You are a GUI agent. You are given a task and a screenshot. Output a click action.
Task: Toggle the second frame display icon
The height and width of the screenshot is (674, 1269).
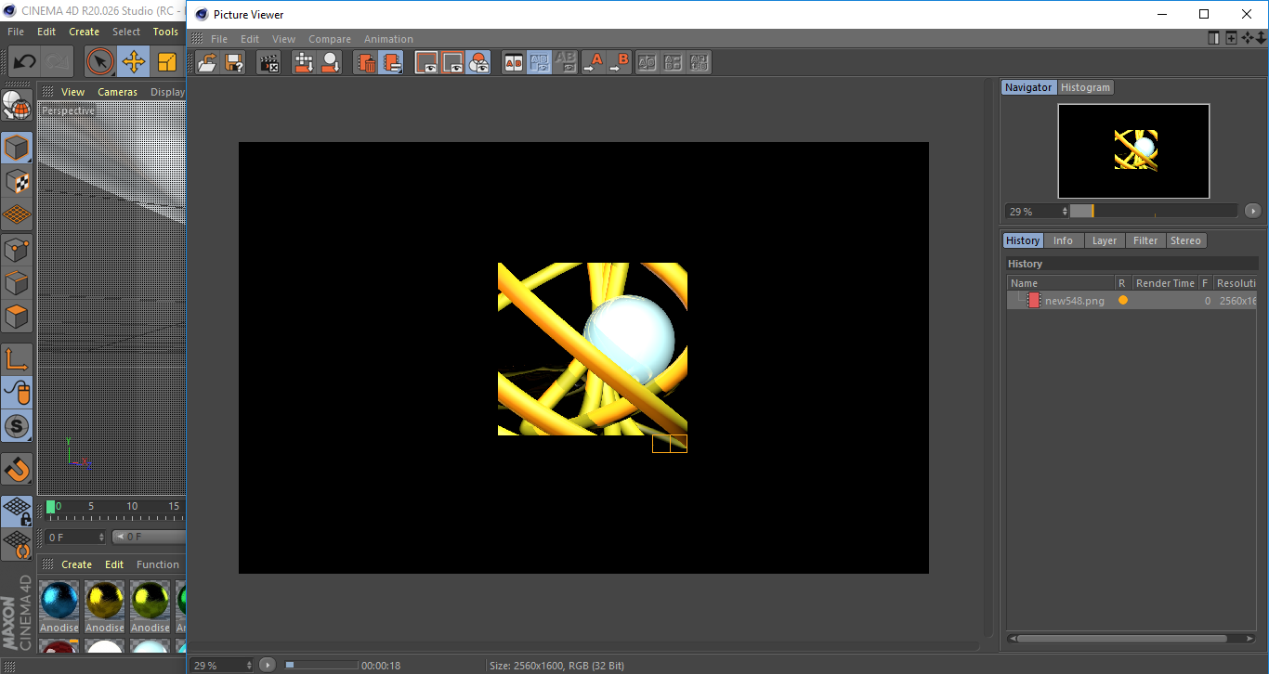click(452, 63)
